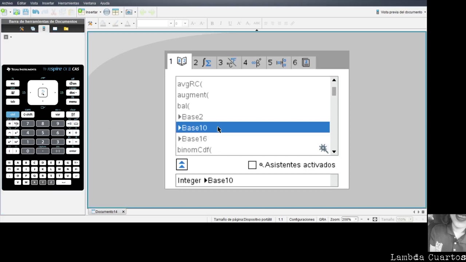Open the Content Explorer folder icon in sidebar
Screen dimensions: 466x262
[66, 29]
